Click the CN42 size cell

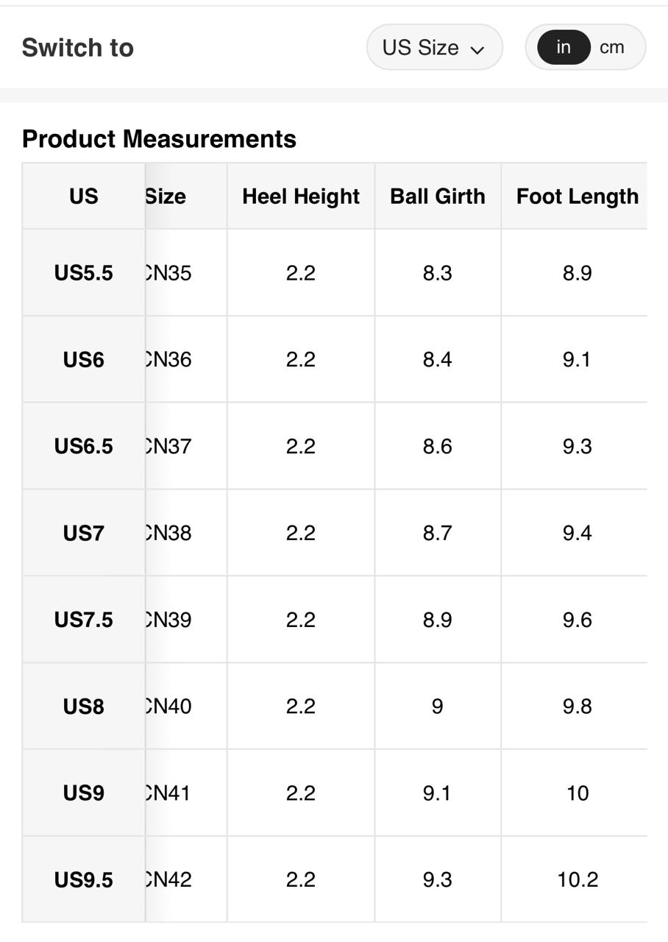pos(171,879)
